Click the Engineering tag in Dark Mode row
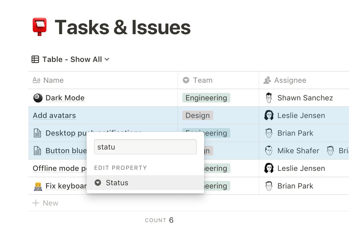The image size is (349, 236). click(206, 98)
